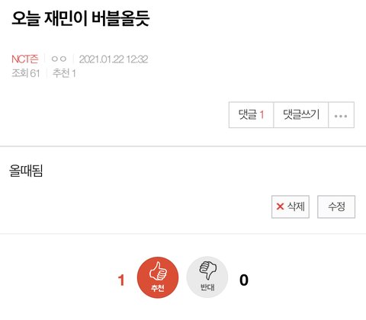The height and width of the screenshot is (320, 366).
Task: Downvote the post with the gray thumbs-down
Action: click(207, 277)
